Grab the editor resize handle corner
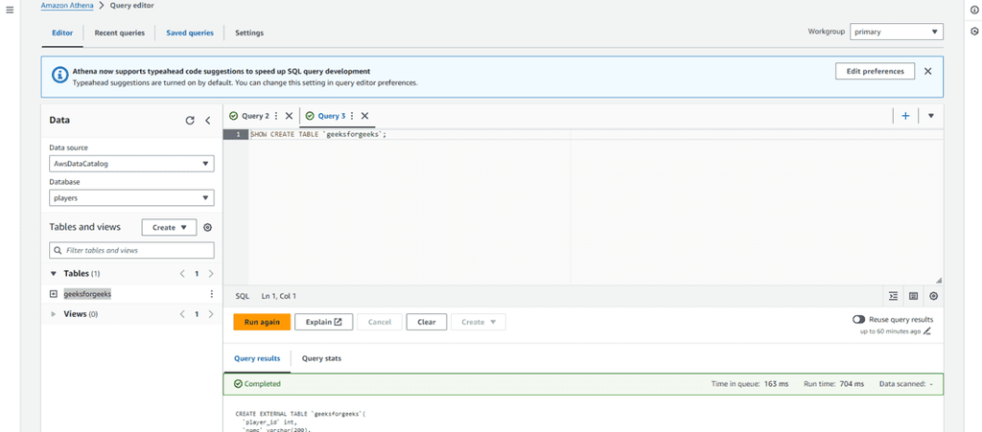This screenshot has width=982, height=432. point(938,281)
